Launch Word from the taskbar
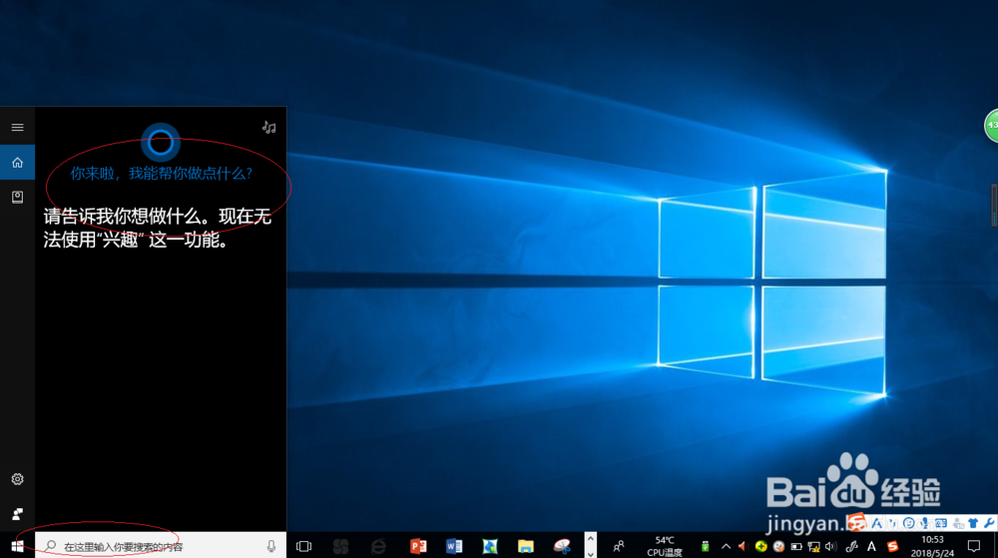Screen dimensions: 998x558 (454, 546)
